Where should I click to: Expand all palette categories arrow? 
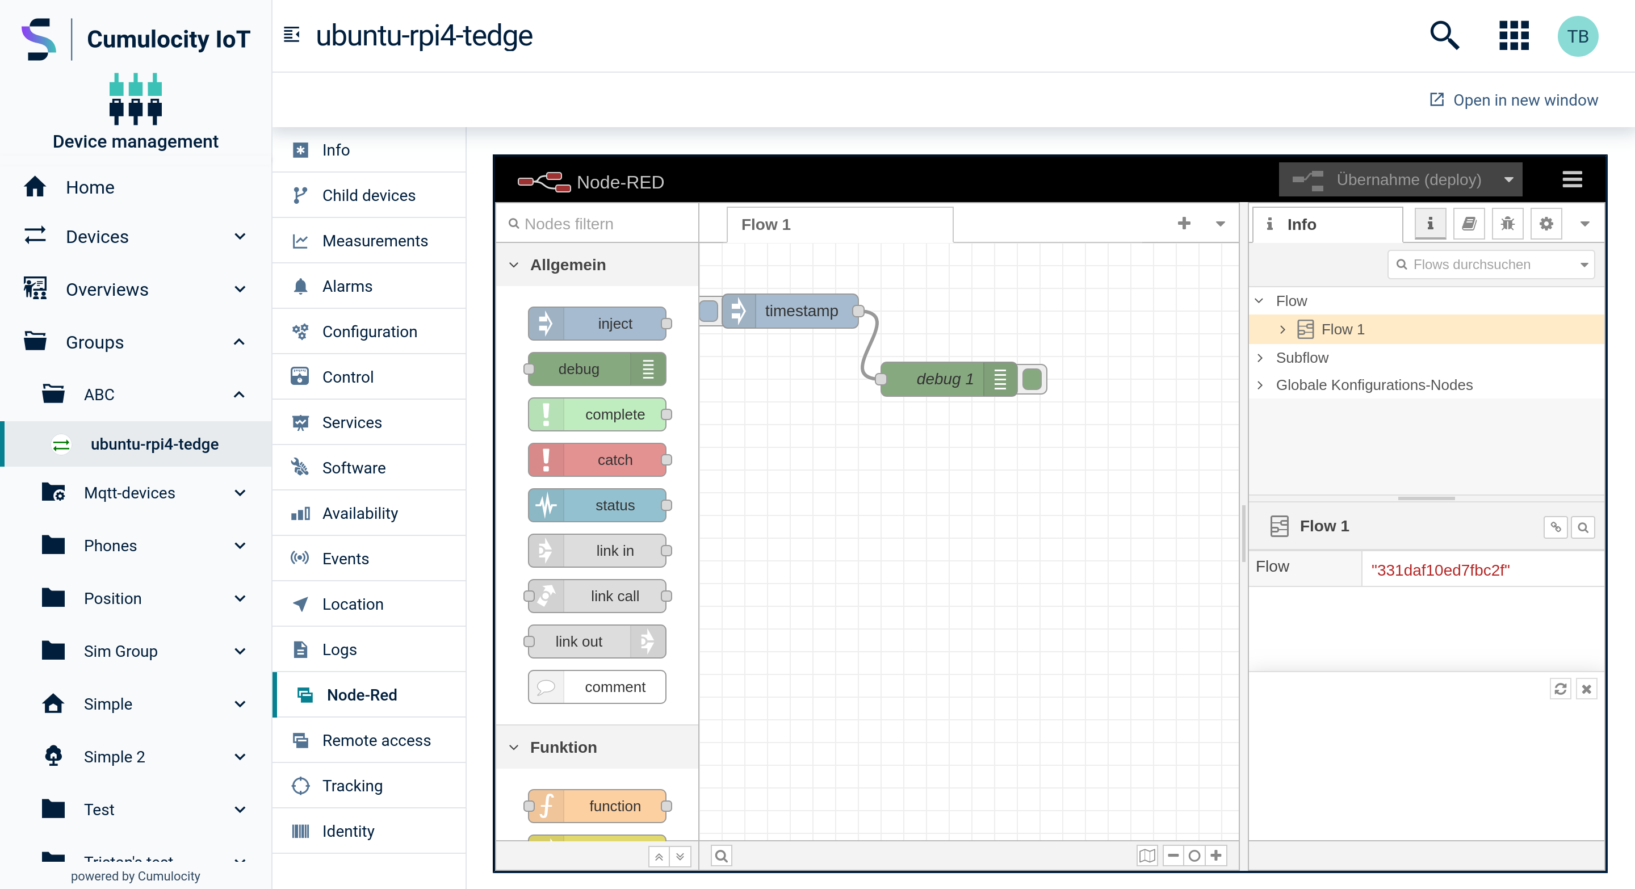680,857
